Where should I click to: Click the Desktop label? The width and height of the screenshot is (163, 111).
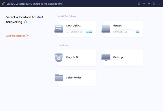(118, 57)
